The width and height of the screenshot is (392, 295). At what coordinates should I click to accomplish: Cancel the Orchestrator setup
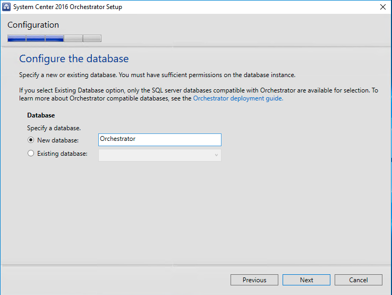pyautogui.click(x=359, y=280)
